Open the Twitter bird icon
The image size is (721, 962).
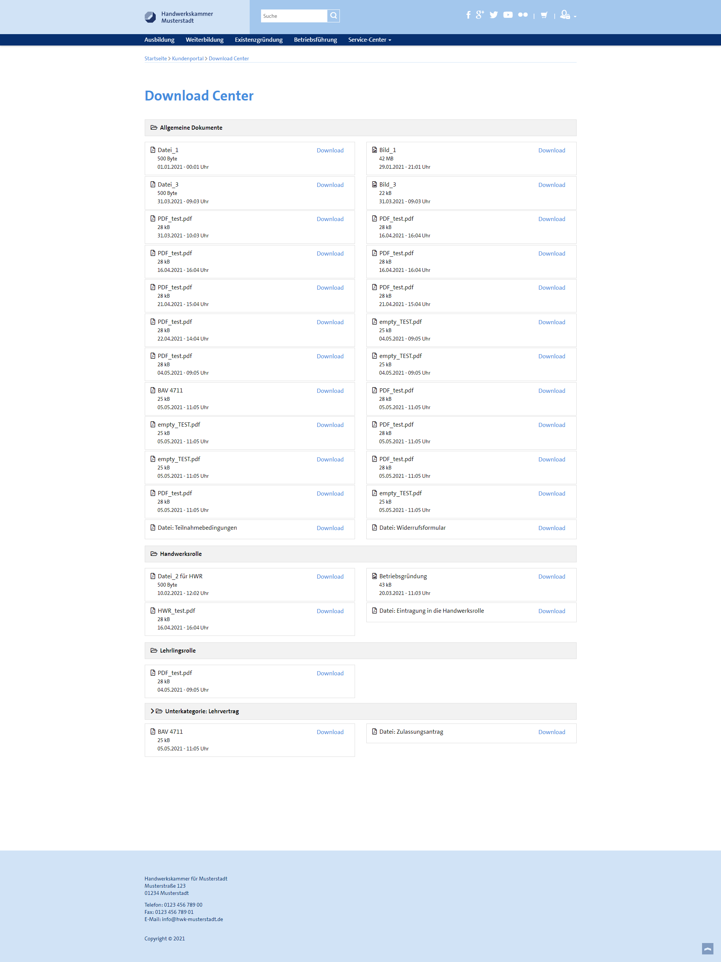click(494, 15)
